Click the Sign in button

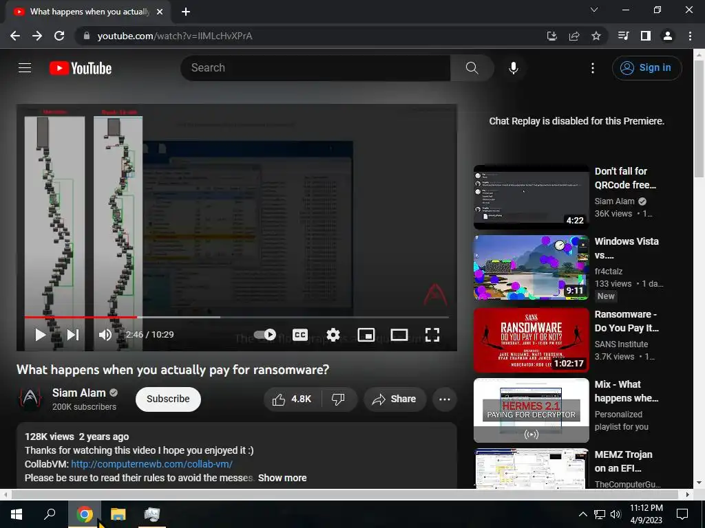pos(646,68)
